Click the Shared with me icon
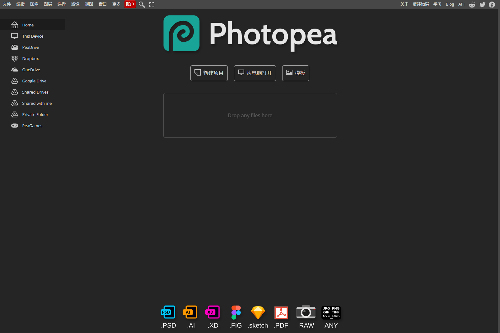The width and height of the screenshot is (500, 333). point(15,103)
